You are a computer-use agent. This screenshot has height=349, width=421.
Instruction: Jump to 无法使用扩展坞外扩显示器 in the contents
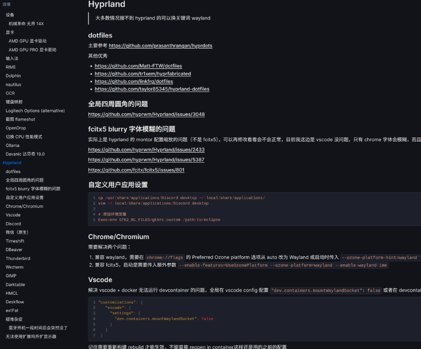(x=31, y=336)
